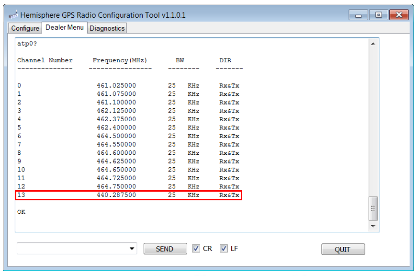Switch to the Configure tab
Viewport: 417px width, 276px height.
click(x=25, y=28)
